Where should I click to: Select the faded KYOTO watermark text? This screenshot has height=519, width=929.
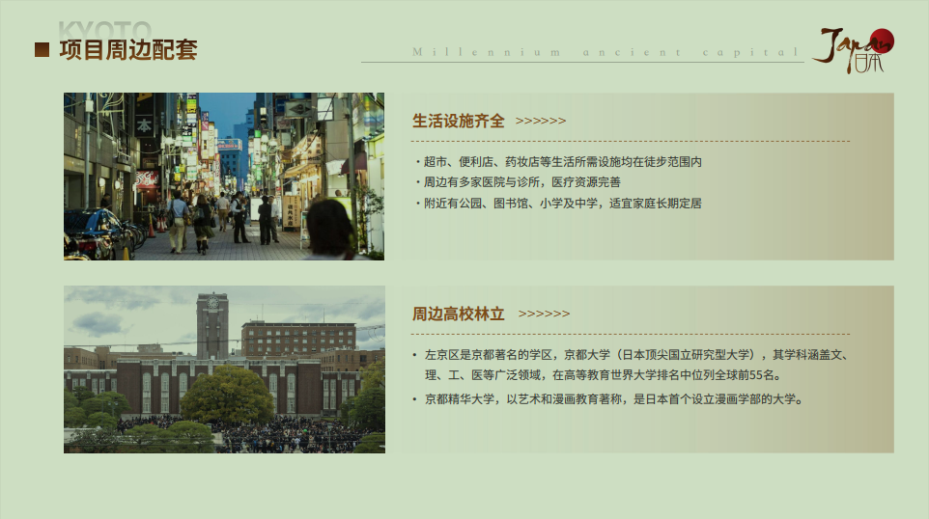point(104,29)
